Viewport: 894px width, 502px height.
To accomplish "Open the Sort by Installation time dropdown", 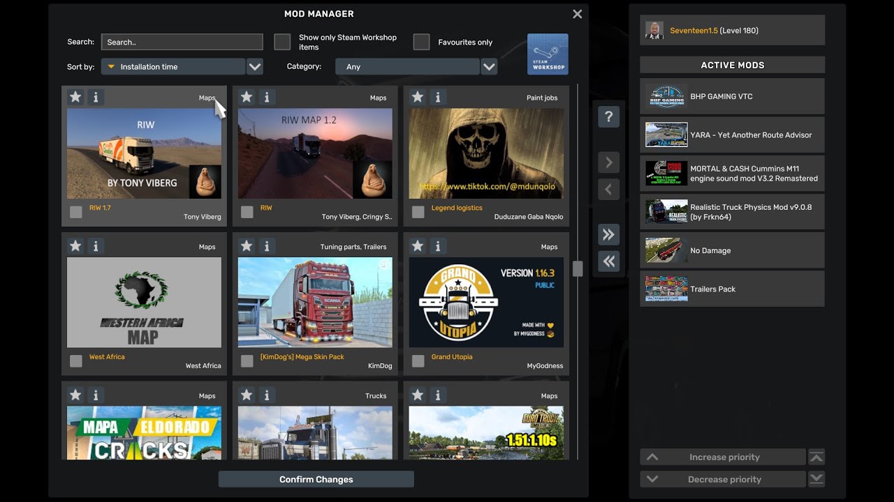I will [173, 67].
